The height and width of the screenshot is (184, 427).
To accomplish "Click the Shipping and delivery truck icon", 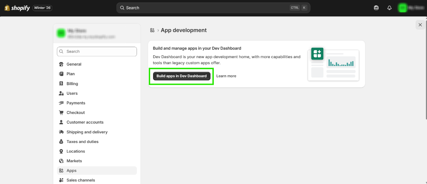I will pos(61,132).
